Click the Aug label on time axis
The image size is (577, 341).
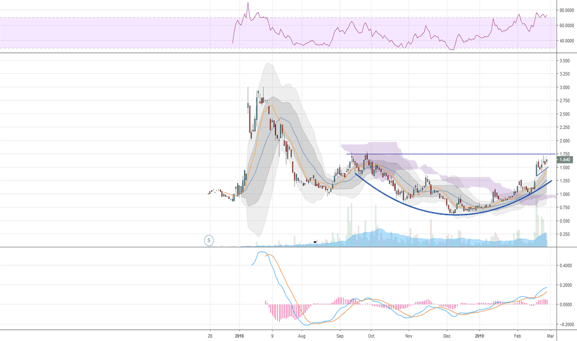(302, 336)
